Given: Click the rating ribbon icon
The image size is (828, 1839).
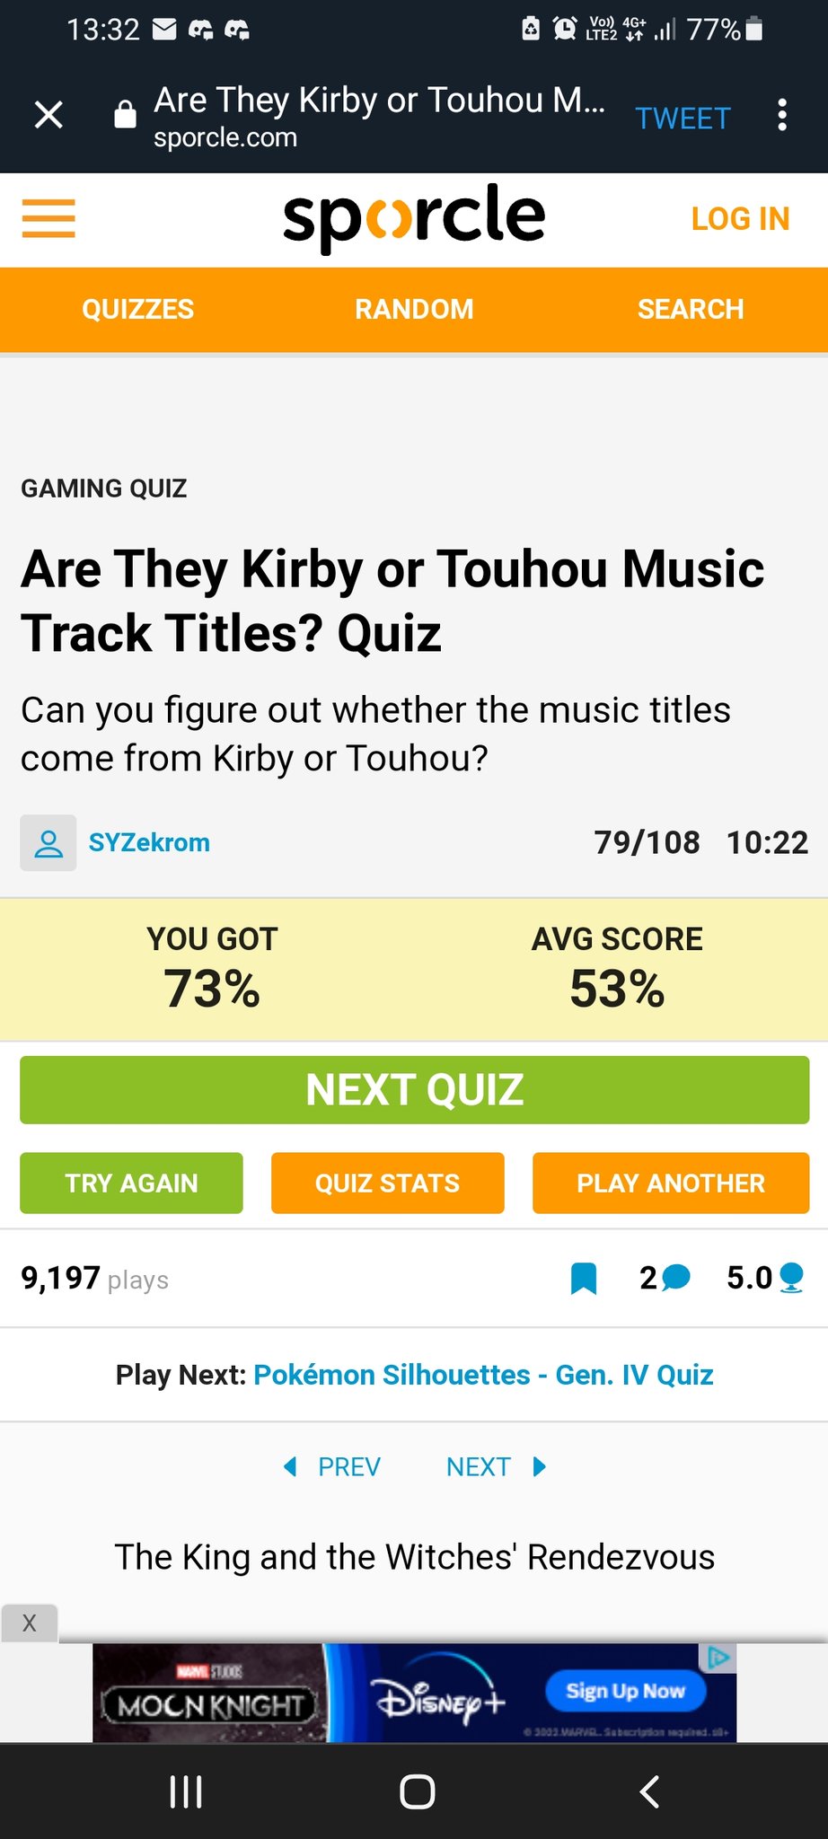Looking at the screenshot, I should tap(791, 1277).
